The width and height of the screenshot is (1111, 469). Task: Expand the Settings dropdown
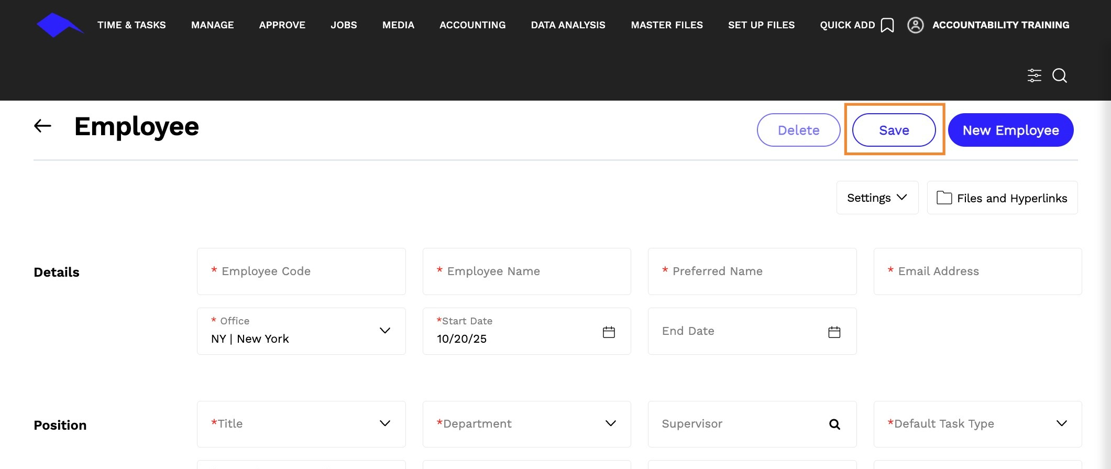pos(877,198)
